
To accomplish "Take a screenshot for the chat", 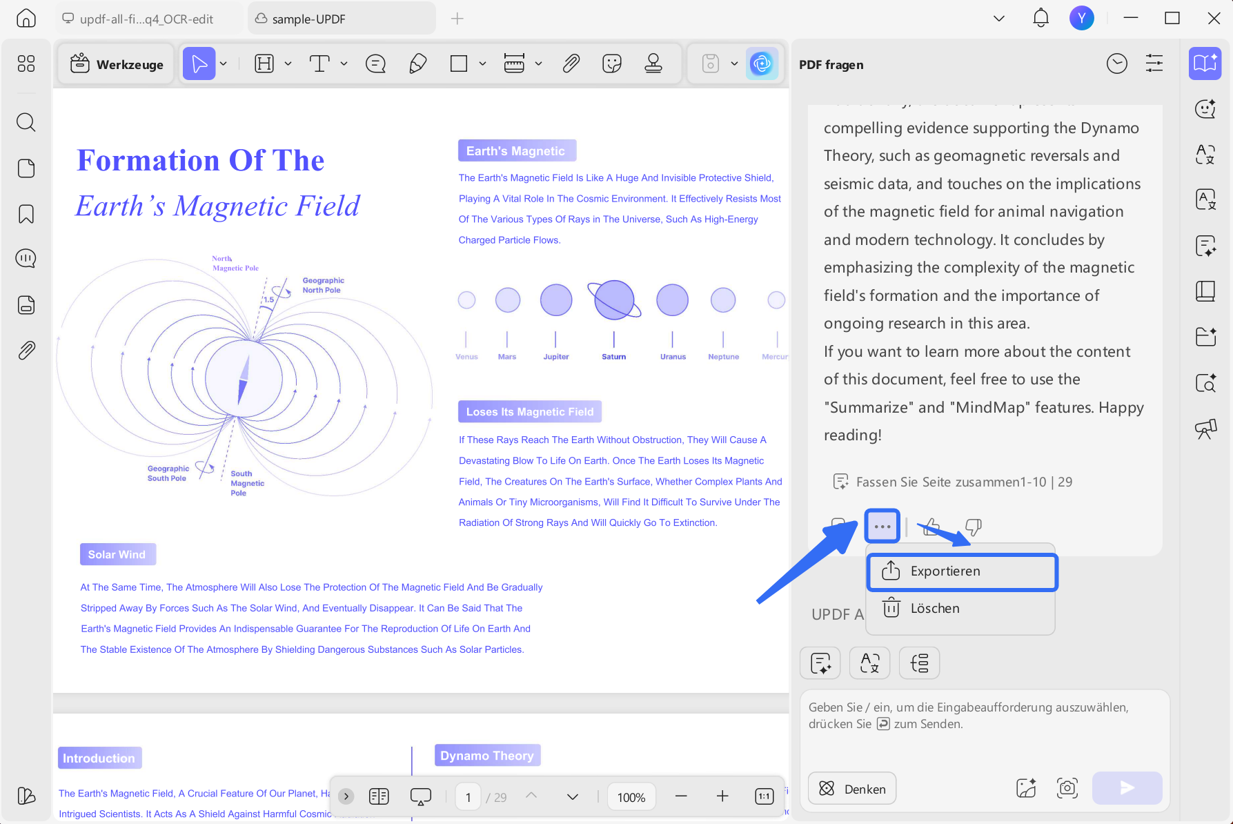I will (1067, 788).
